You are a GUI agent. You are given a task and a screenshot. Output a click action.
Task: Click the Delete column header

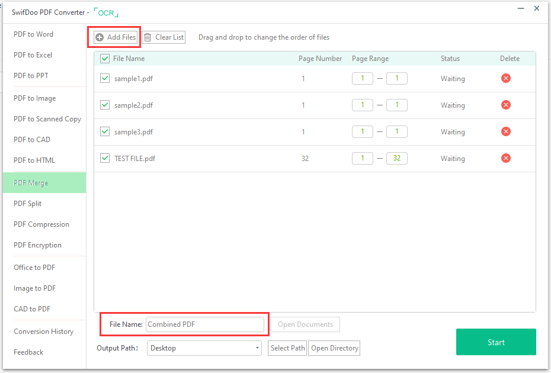(x=510, y=59)
